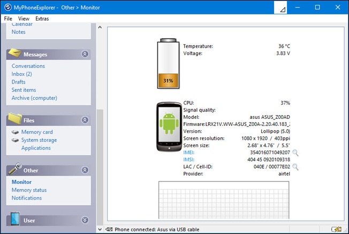This screenshot has width=349, height=234.
Task: Click the provider value airtel
Action: (x=284, y=174)
